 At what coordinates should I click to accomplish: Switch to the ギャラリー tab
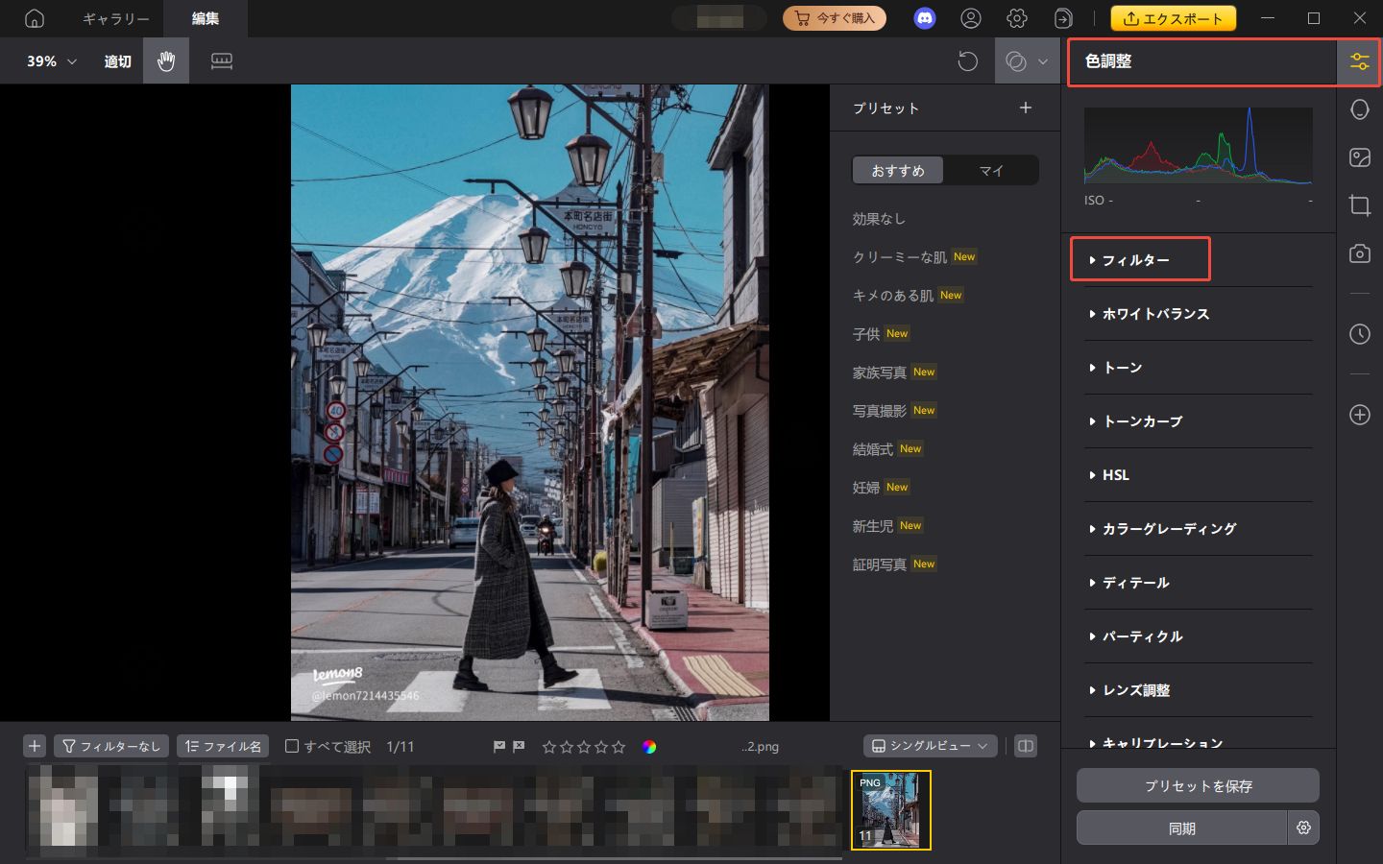pyautogui.click(x=115, y=18)
